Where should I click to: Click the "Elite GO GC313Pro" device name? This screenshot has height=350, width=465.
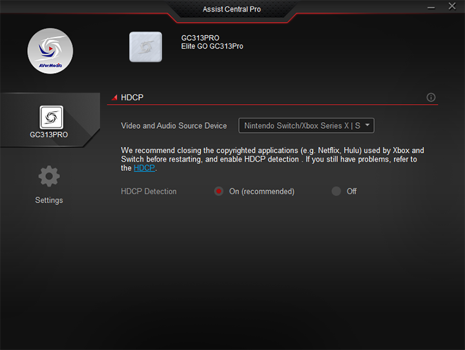click(212, 47)
